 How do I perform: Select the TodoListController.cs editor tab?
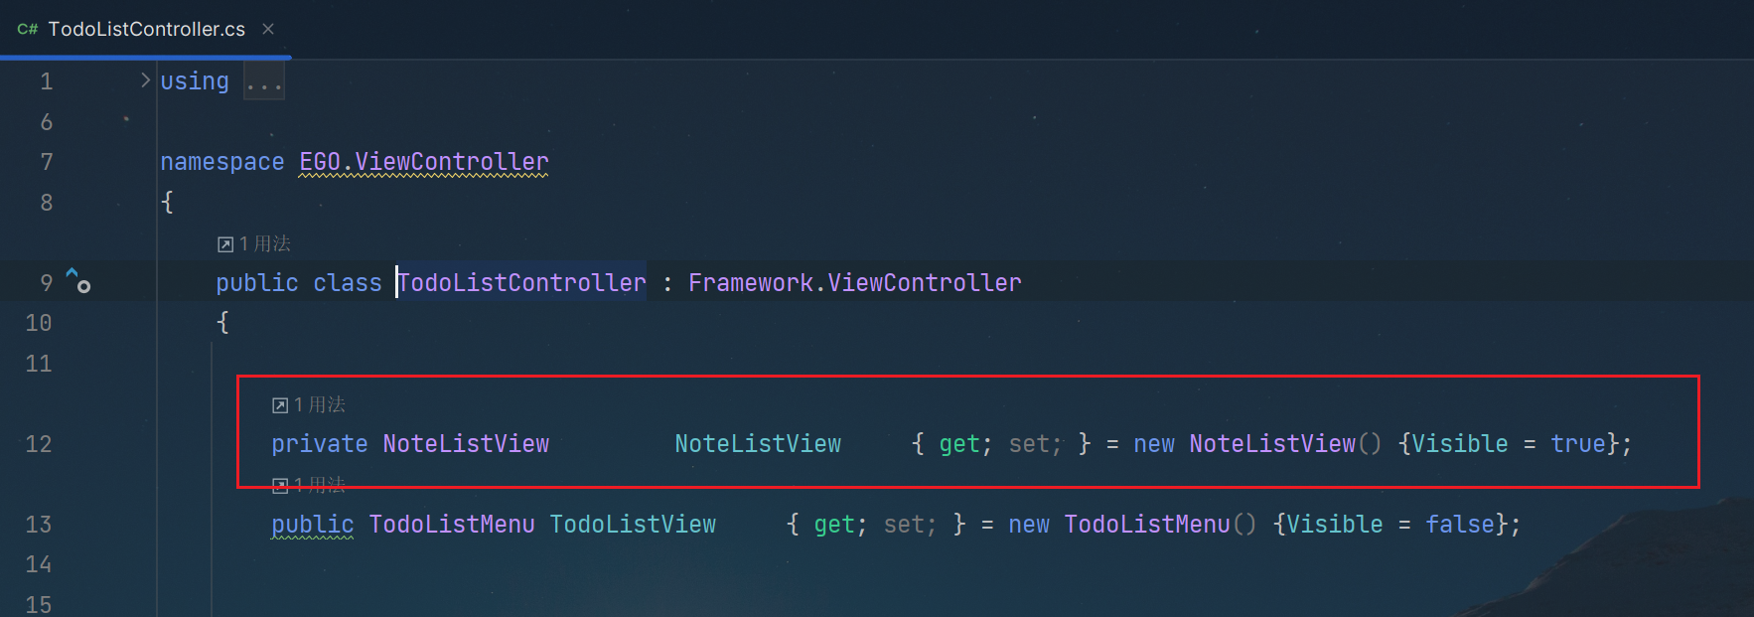[x=146, y=29]
